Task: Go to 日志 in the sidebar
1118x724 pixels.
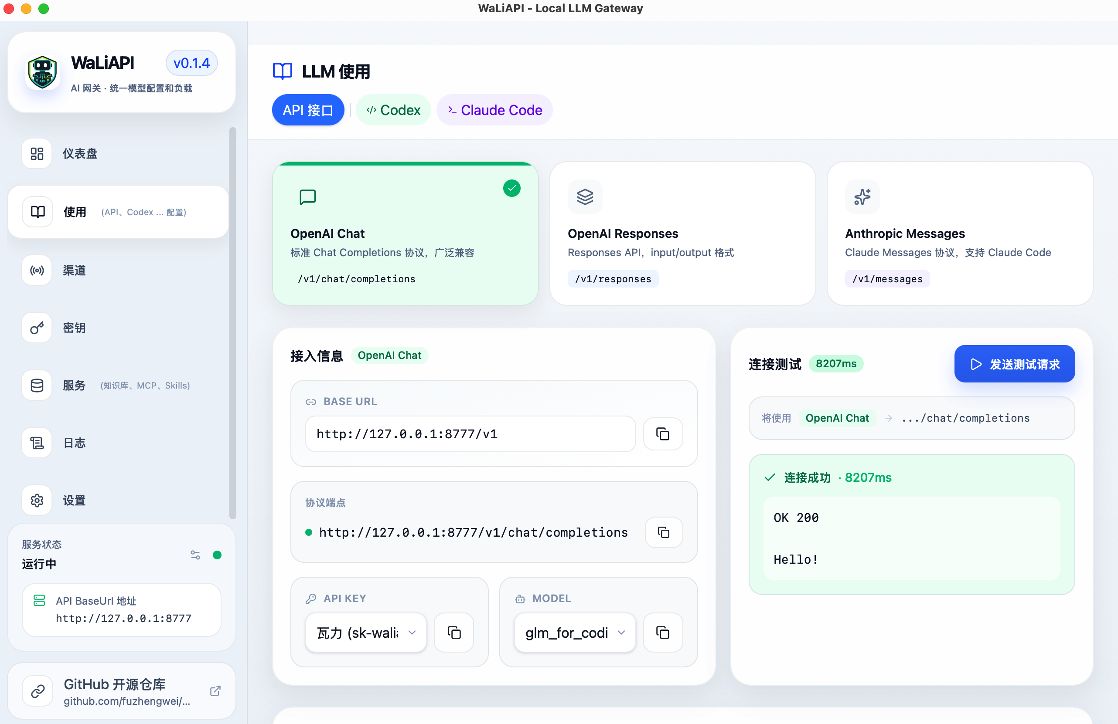Action: [x=118, y=443]
